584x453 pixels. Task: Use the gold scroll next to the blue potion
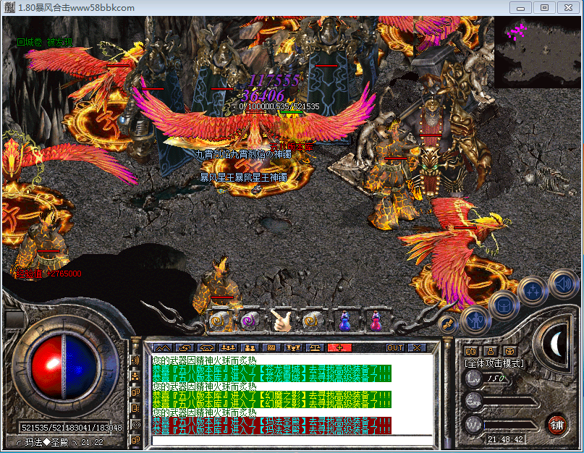tap(312, 321)
